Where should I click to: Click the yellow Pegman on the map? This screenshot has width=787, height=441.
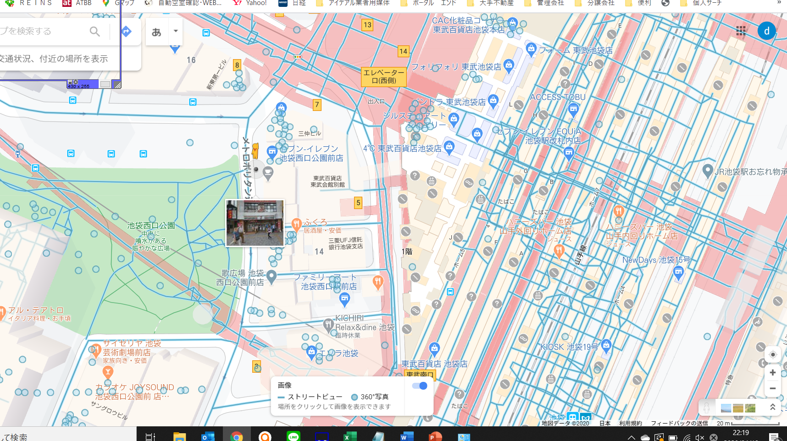[255, 150]
